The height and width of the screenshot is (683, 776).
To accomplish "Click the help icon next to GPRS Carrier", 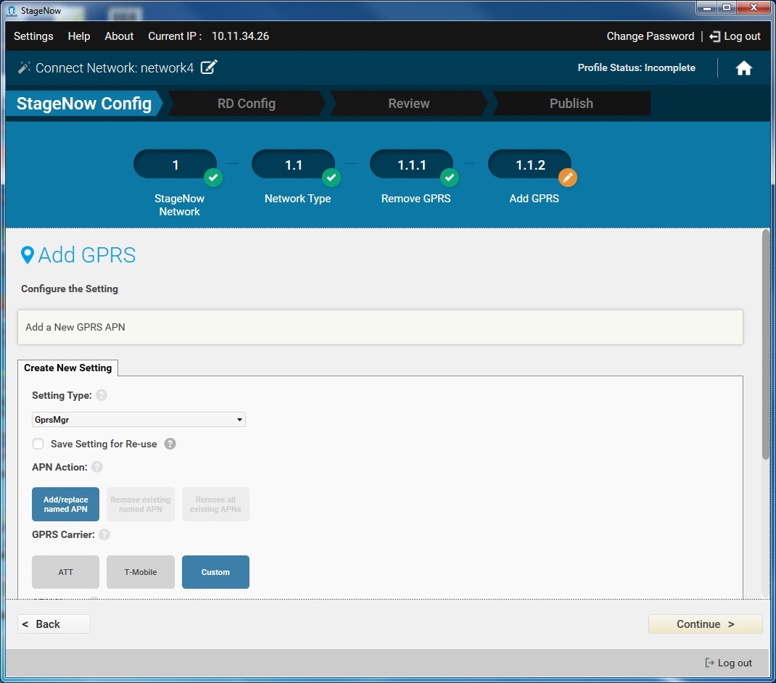I will click(104, 535).
